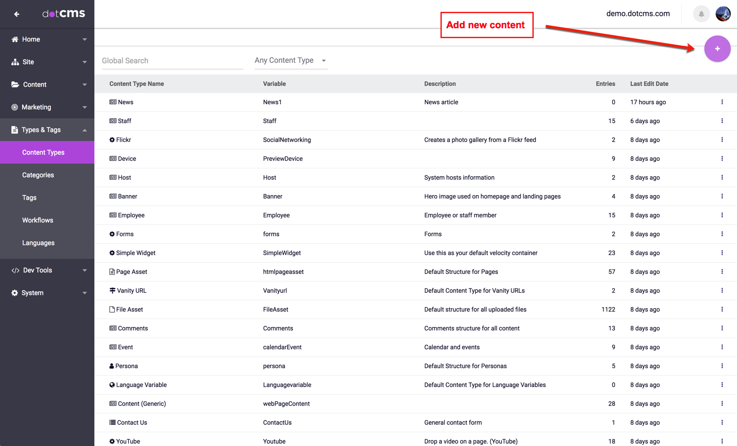
Task: Open Categories in the sidebar
Action: pos(38,175)
